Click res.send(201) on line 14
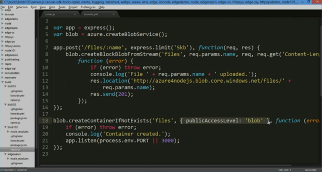The image size is (322, 172). (112, 94)
